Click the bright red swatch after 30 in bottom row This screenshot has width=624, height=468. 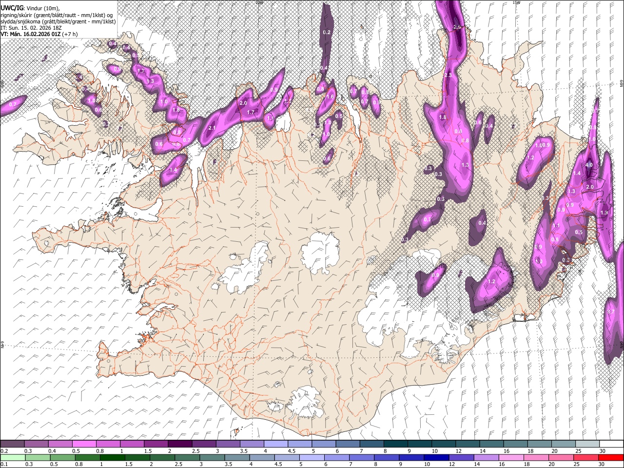[x=610, y=457]
